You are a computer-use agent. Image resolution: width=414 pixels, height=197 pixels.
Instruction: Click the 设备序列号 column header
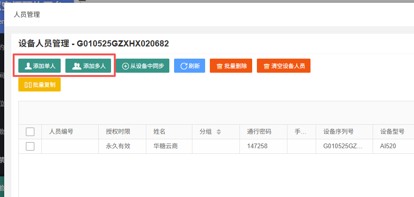pos(338,132)
